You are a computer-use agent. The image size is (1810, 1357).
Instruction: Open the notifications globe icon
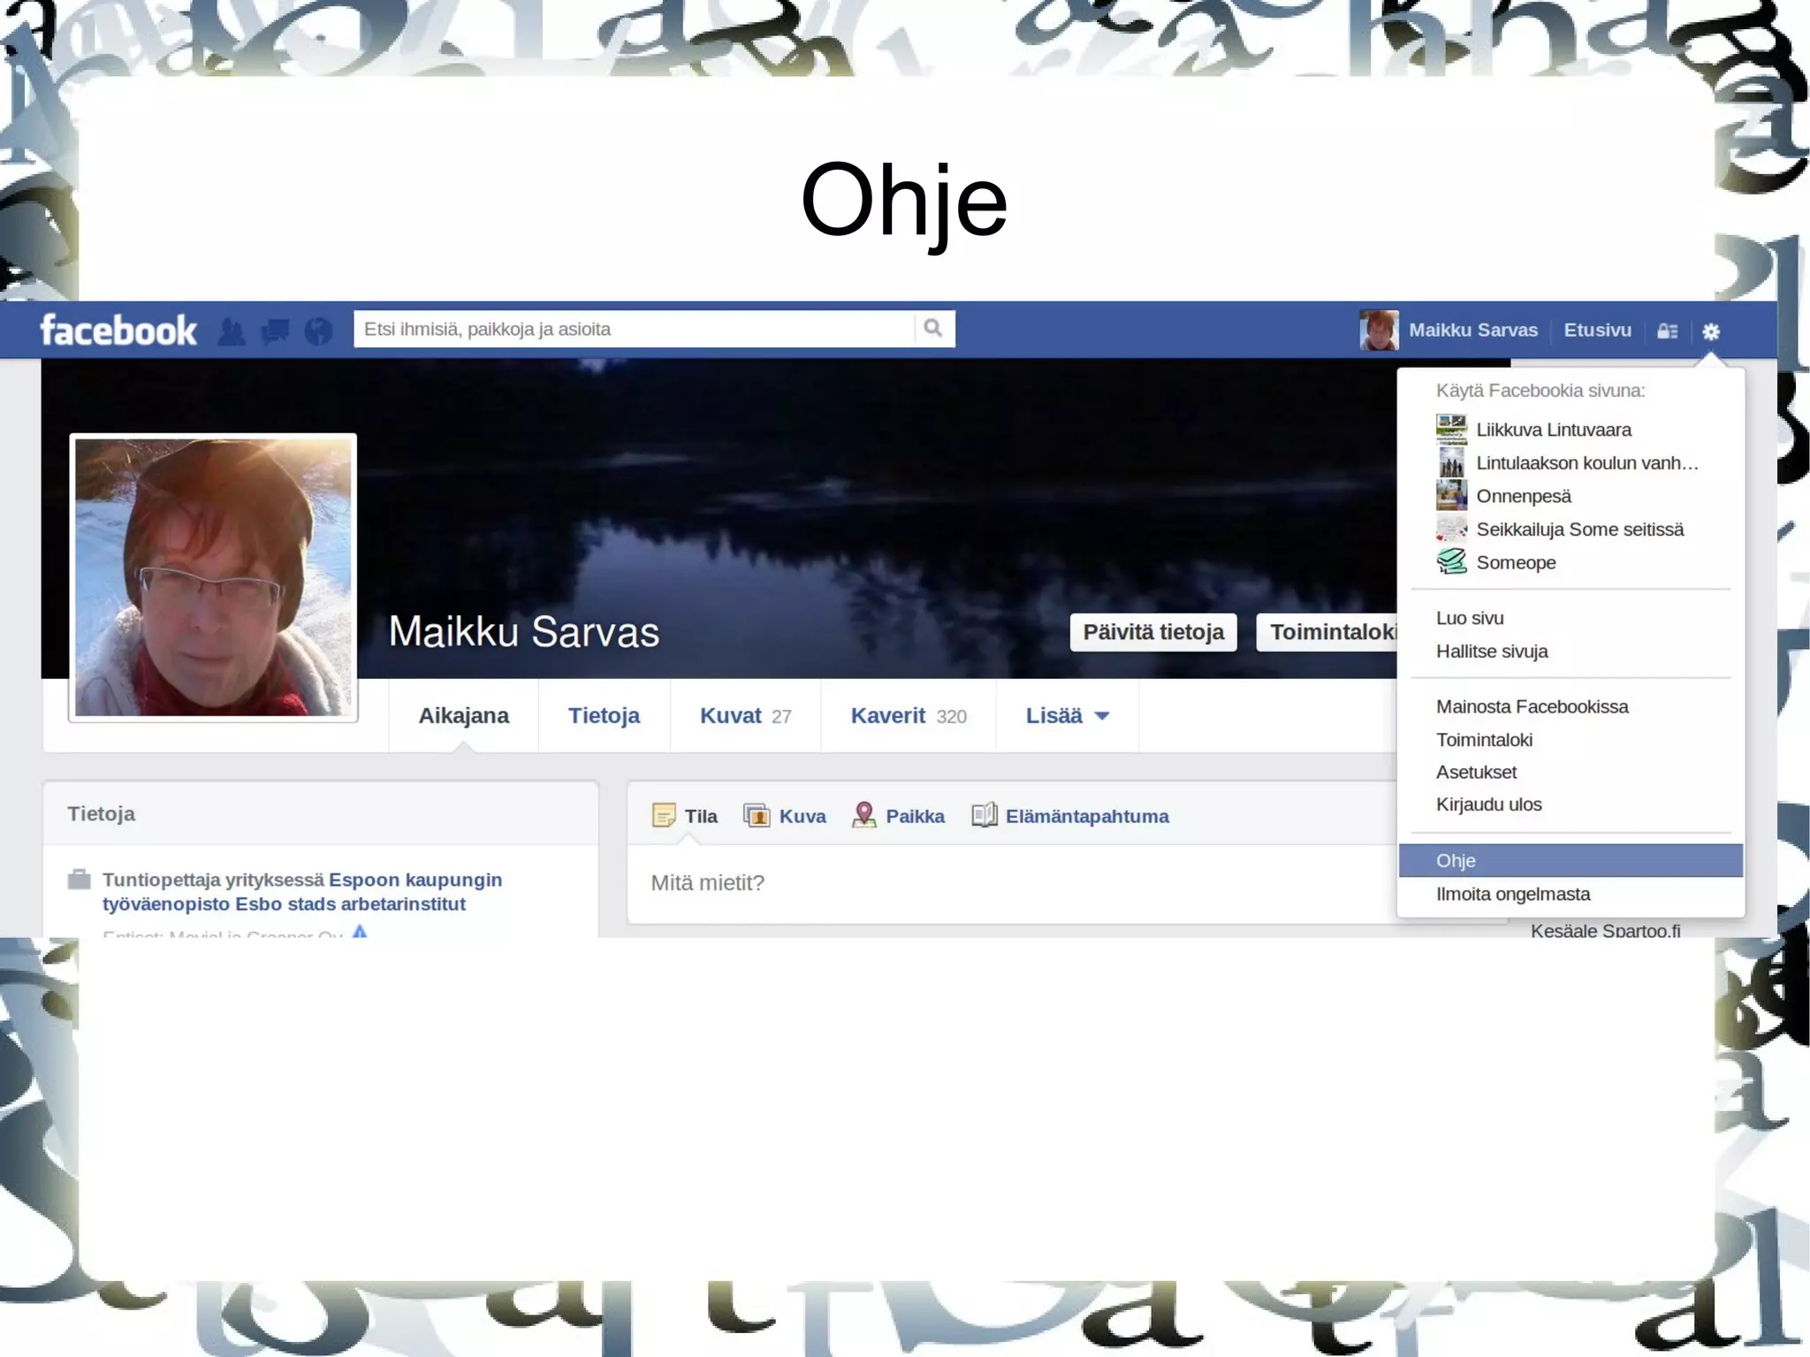click(318, 332)
